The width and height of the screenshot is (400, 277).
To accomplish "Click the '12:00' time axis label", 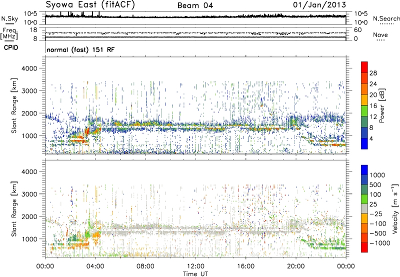I will coord(195,266).
